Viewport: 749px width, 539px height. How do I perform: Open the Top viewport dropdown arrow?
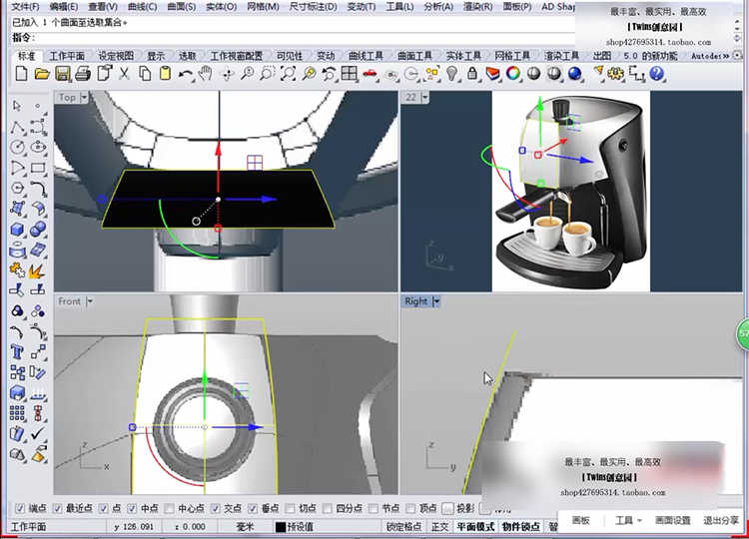point(85,98)
